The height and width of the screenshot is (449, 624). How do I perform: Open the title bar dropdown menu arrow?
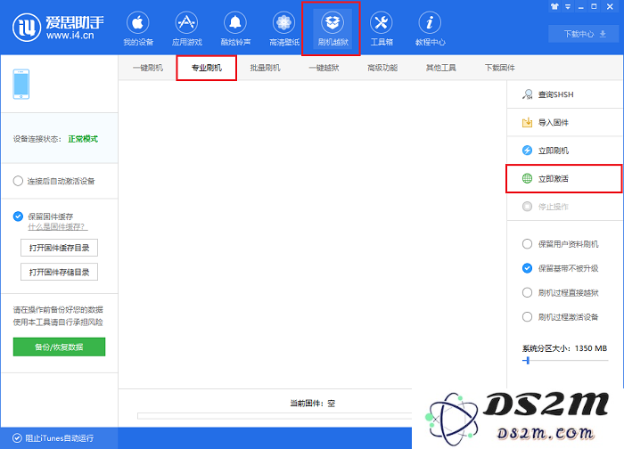coord(568,7)
